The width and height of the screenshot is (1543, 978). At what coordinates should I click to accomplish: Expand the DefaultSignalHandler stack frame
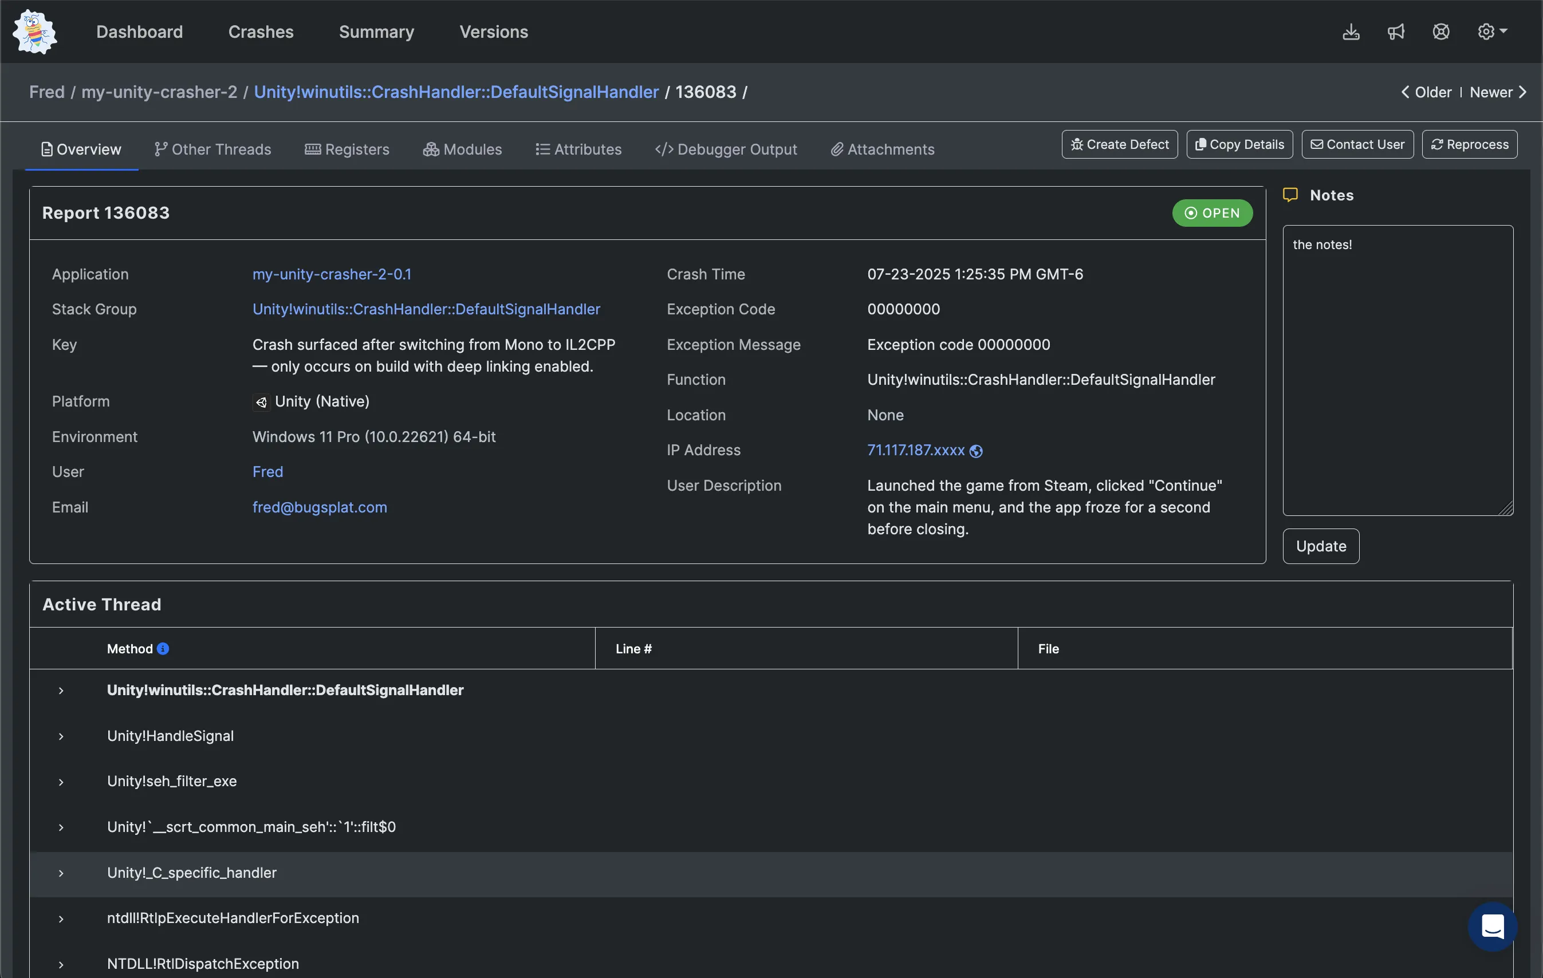pos(61,691)
